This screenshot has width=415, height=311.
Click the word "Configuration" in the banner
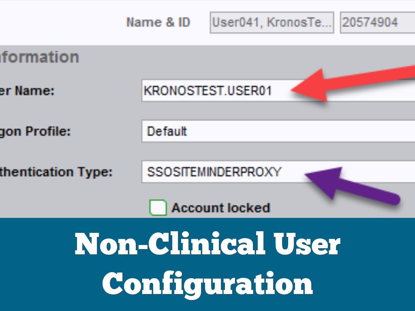pyautogui.click(x=207, y=283)
